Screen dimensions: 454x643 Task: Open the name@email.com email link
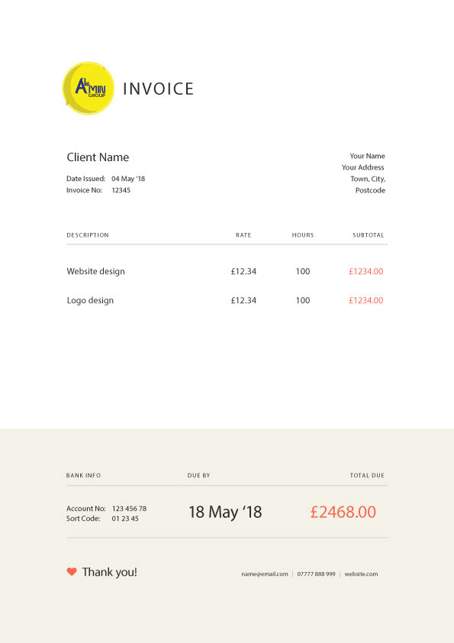pyautogui.click(x=265, y=574)
